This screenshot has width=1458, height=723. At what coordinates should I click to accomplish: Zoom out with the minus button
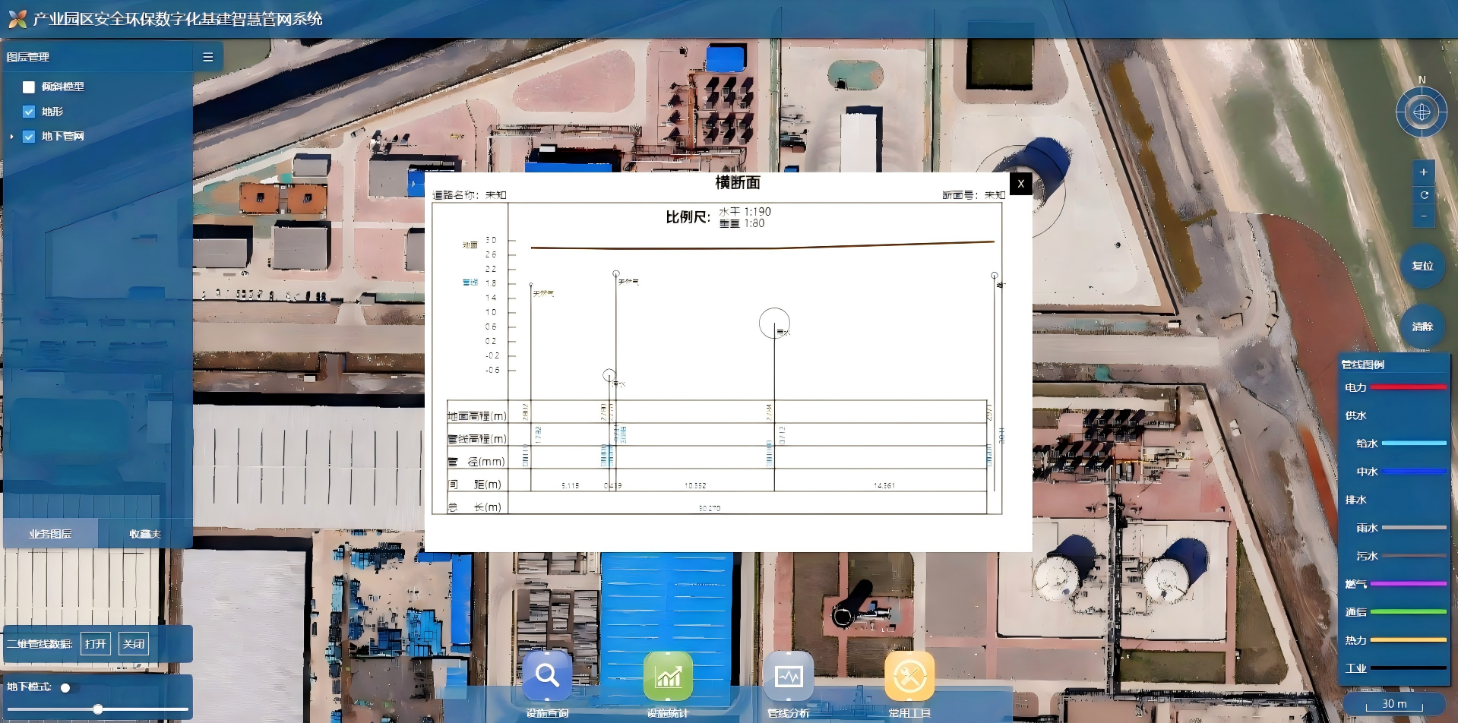click(1424, 216)
